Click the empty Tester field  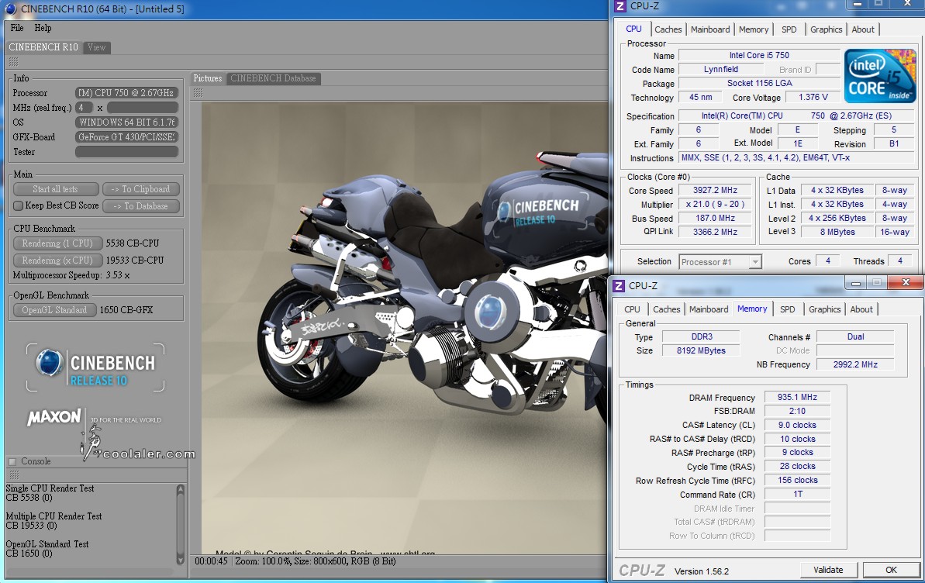pos(126,152)
